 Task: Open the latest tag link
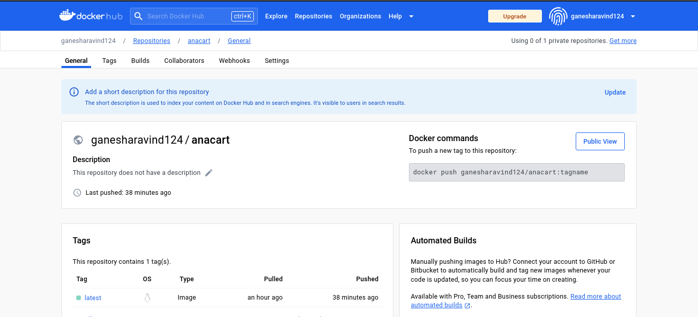pyautogui.click(x=93, y=298)
